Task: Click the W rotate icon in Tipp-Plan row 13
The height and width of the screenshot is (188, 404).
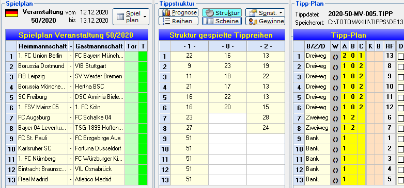Action: pyautogui.click(x=335, y=180)
